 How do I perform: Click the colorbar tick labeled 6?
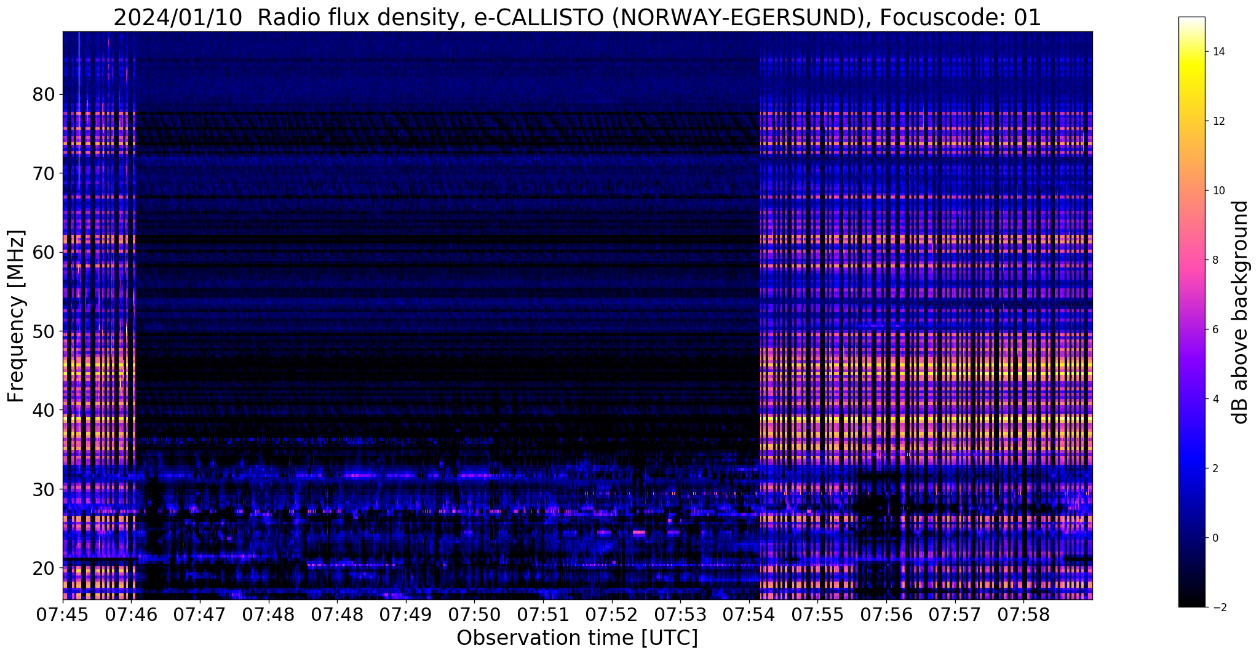click(1215, 330)
